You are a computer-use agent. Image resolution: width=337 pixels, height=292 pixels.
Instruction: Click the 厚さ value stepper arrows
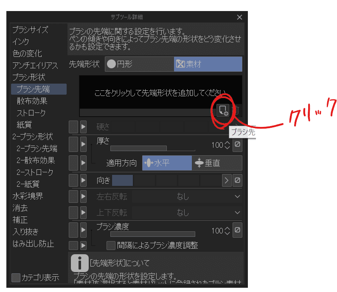[x=227, y=145]
